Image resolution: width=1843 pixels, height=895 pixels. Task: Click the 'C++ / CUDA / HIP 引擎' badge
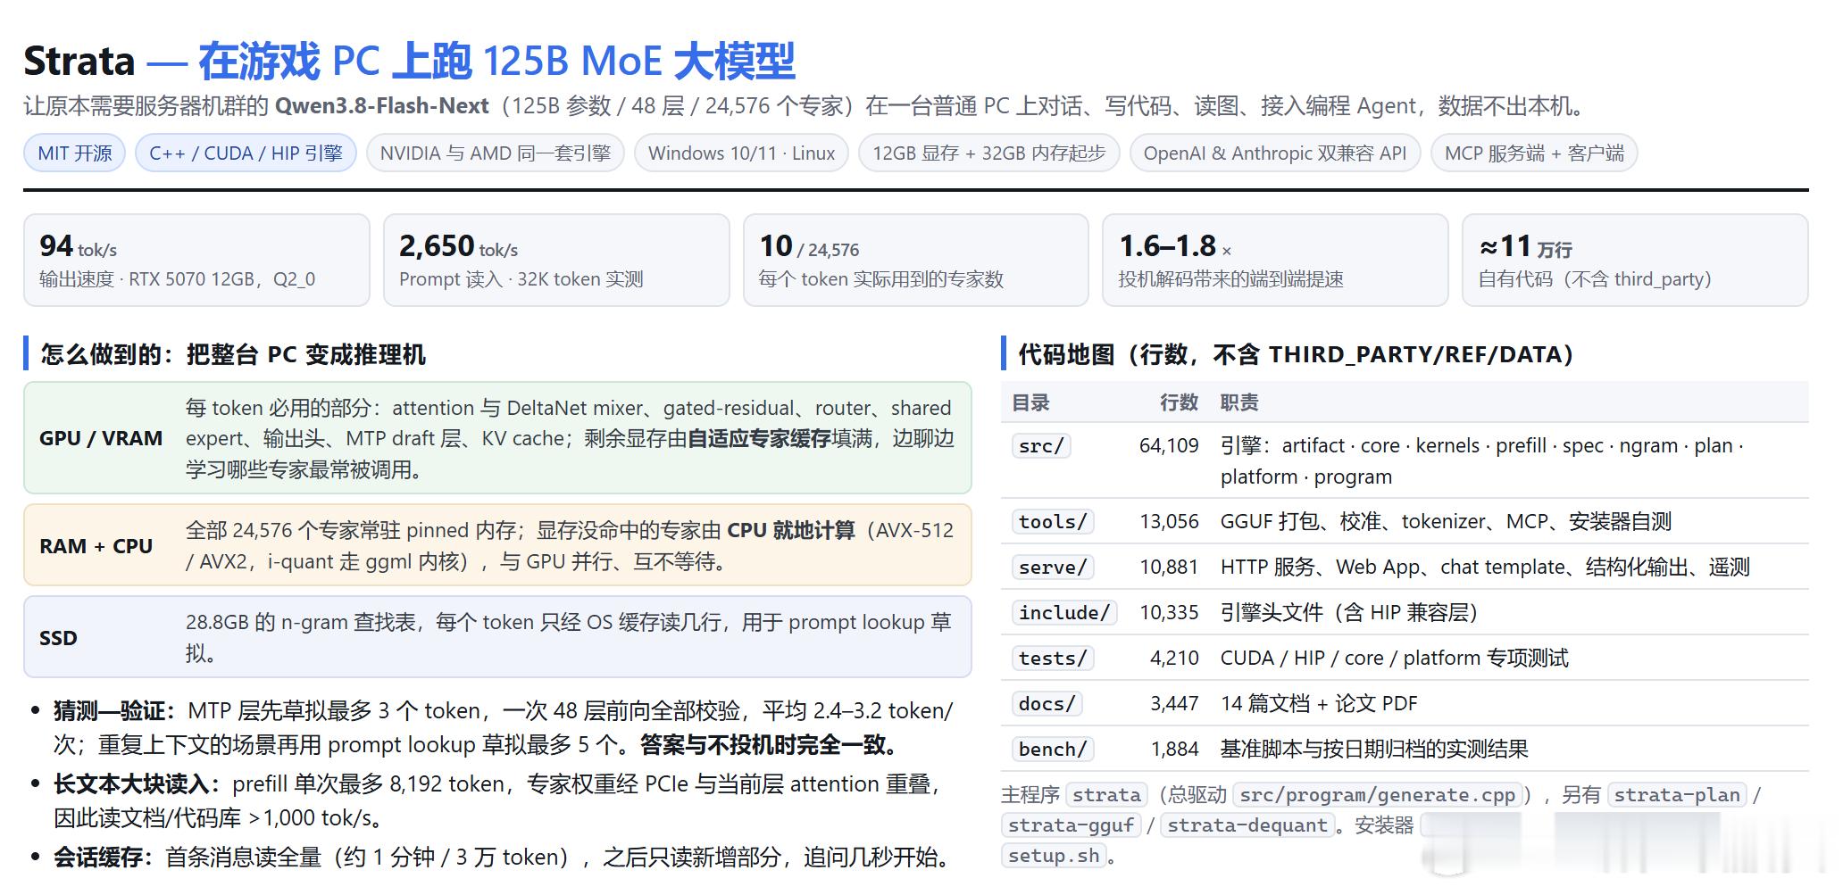246,153
